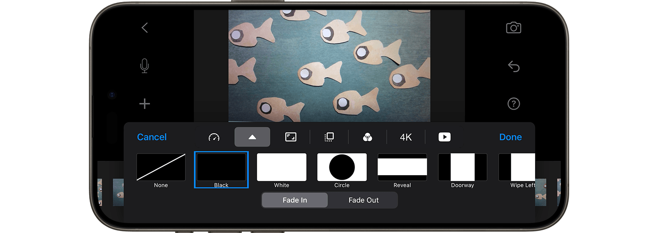Tap the plus add media icon
The image size is (658, 233).
(x=144, y=103)
